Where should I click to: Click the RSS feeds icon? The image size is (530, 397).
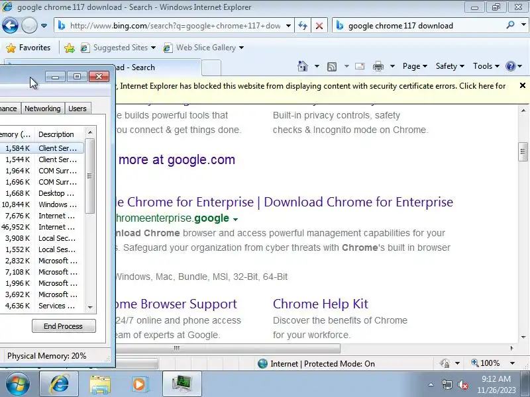pyautogui.click(x=332, y=67)
